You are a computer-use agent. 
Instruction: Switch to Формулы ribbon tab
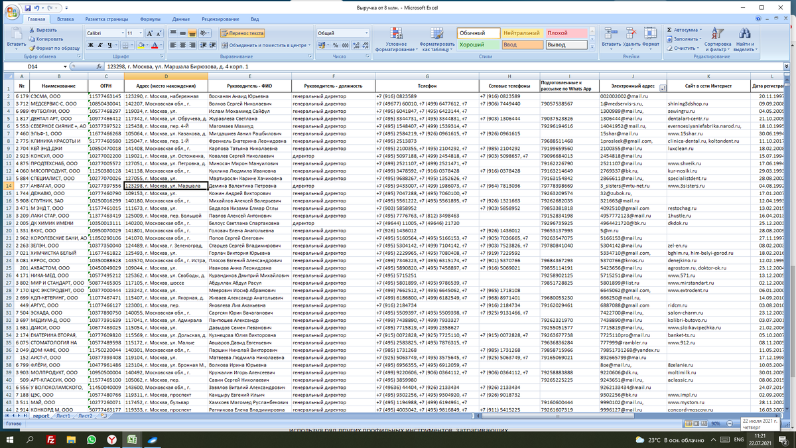point(150,19)
